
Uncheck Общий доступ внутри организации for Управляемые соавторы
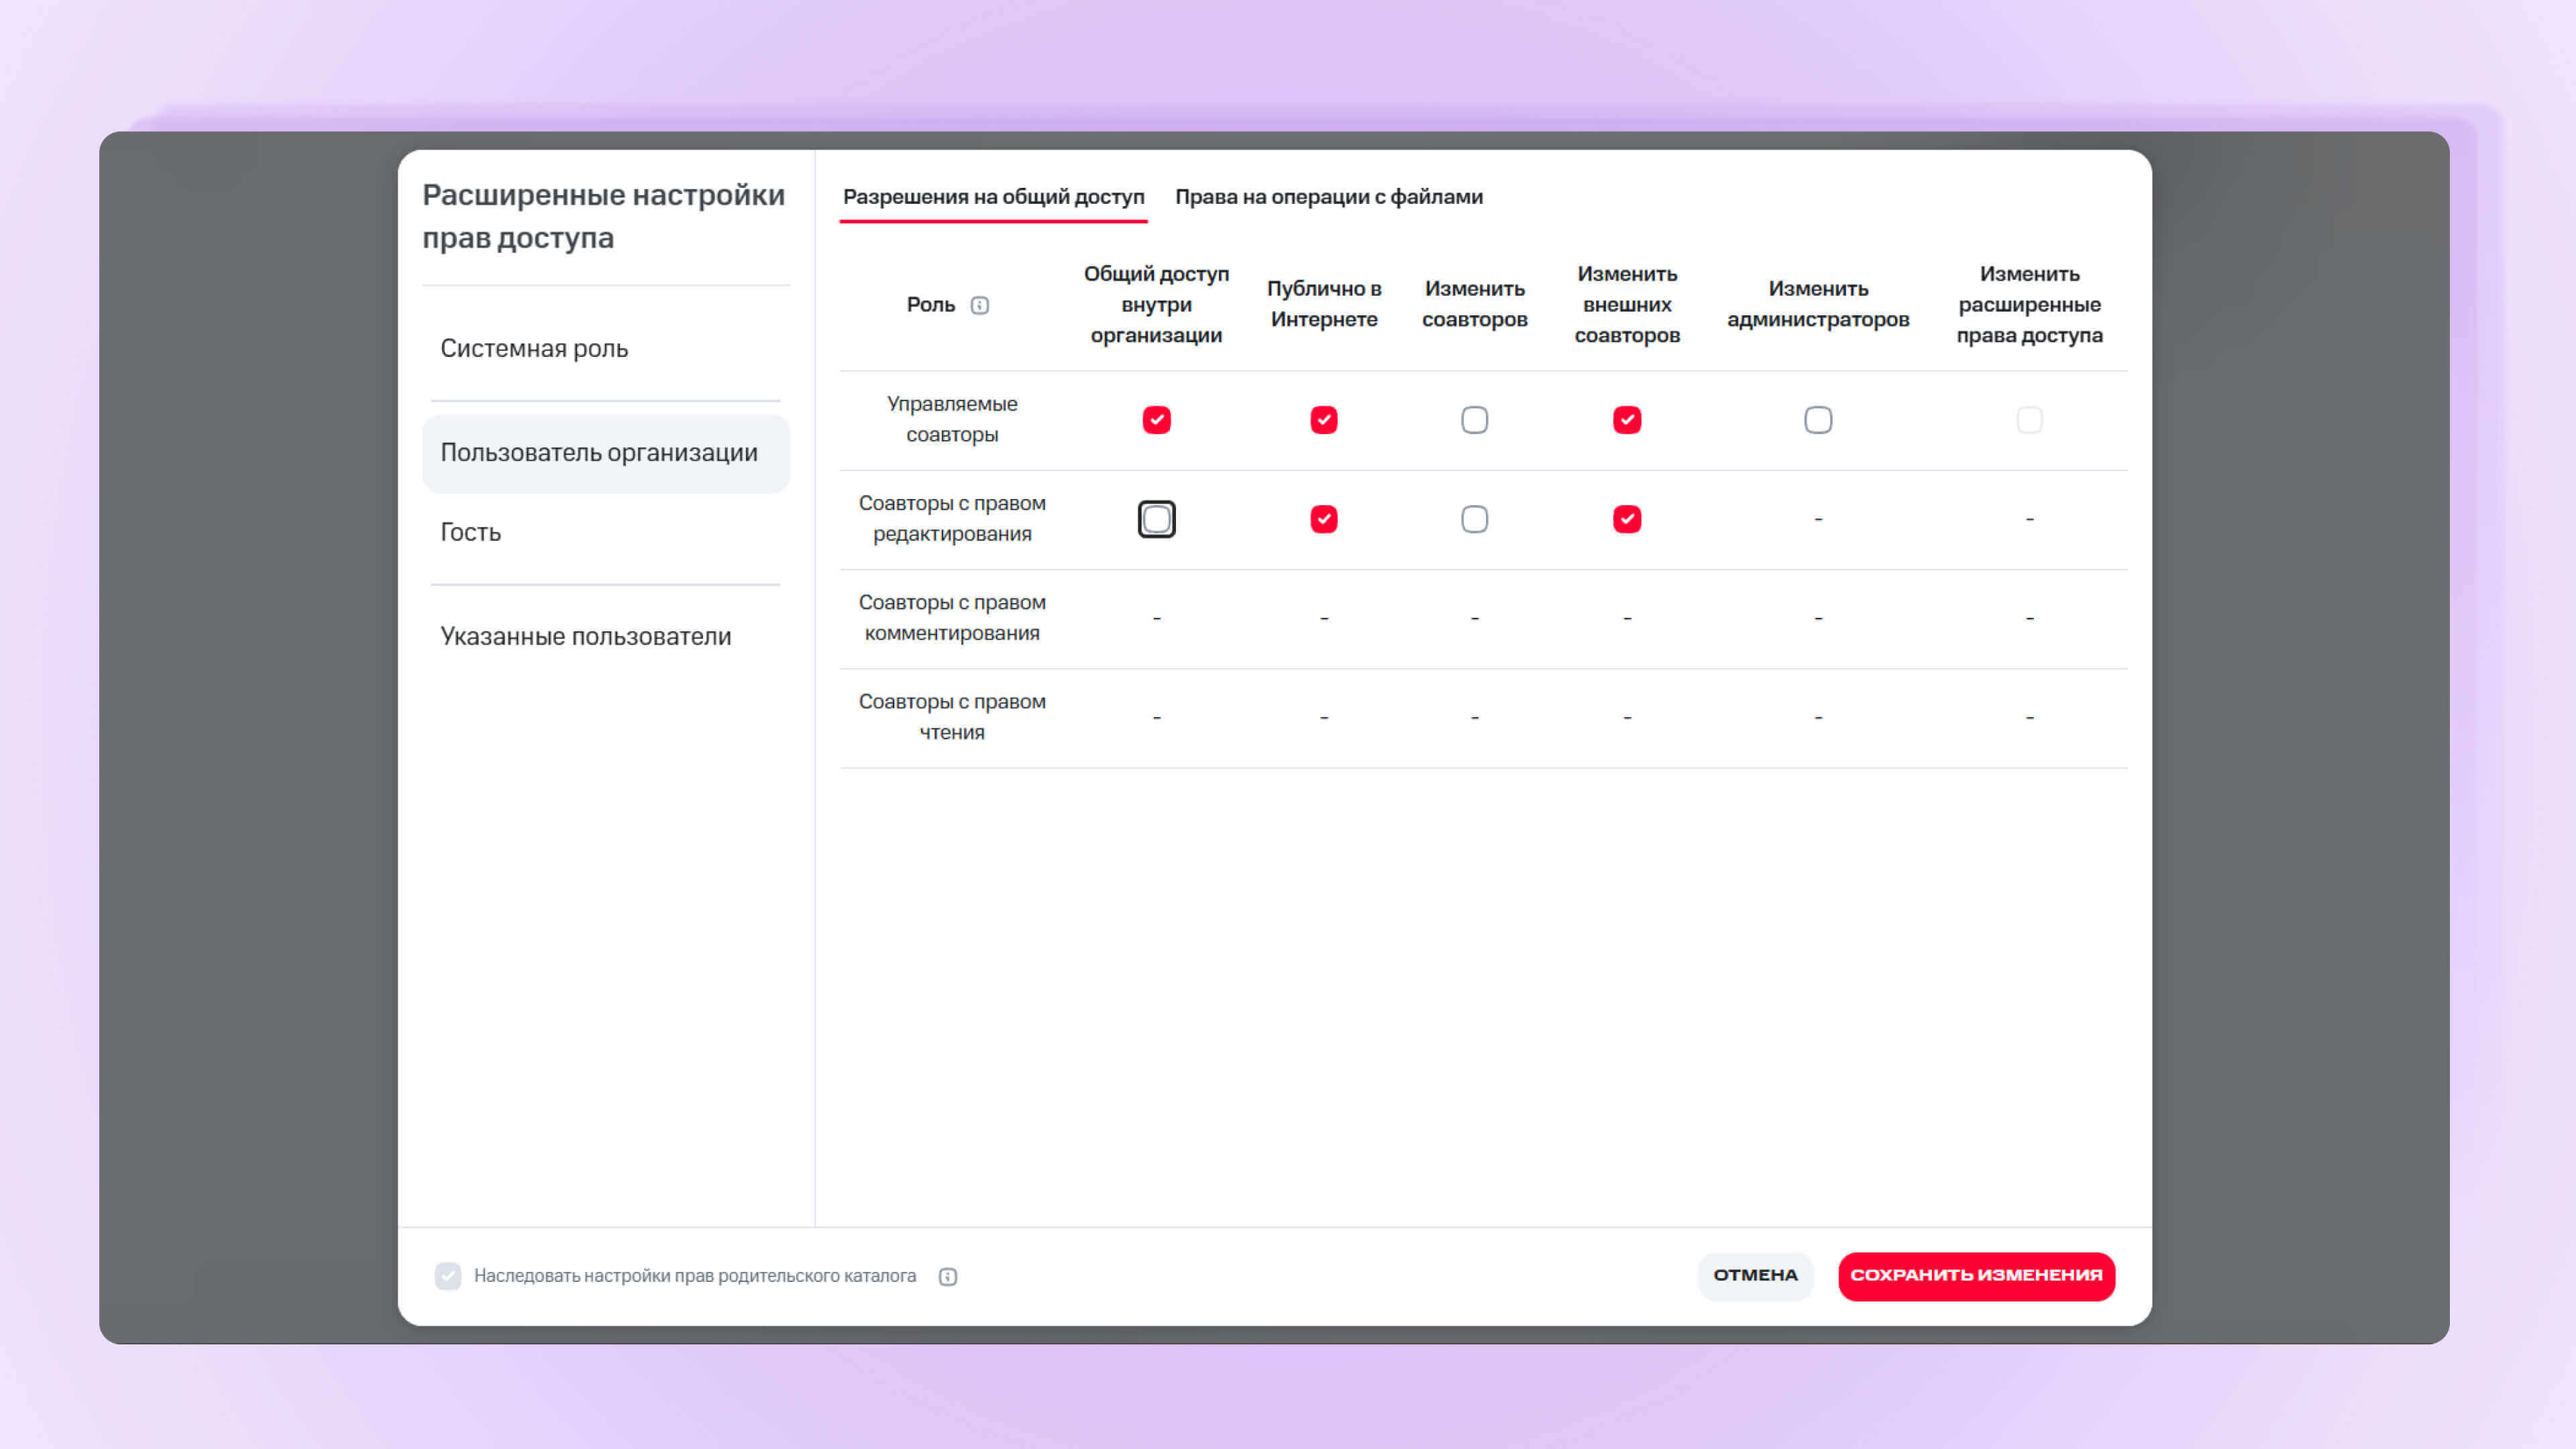coord(1157,420)
